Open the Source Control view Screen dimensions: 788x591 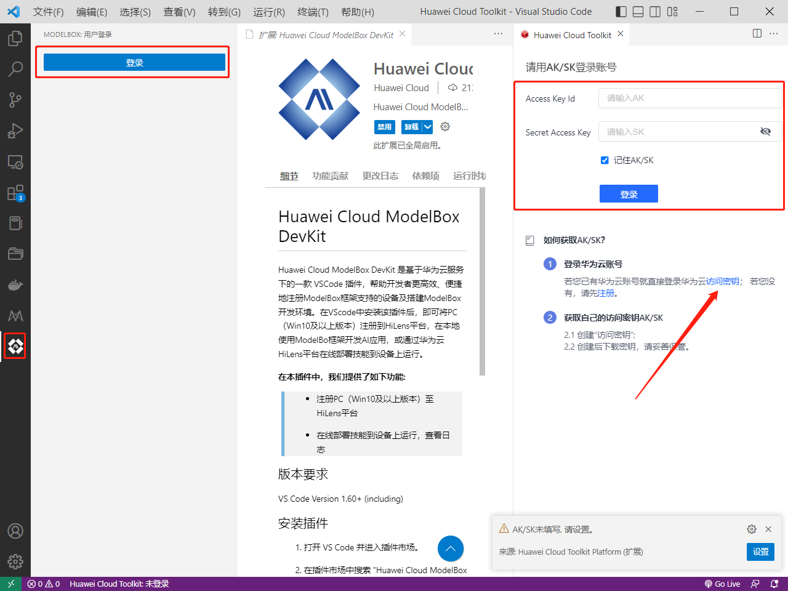15,100
